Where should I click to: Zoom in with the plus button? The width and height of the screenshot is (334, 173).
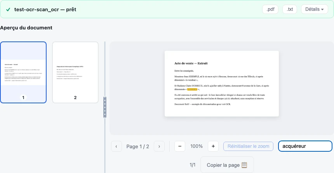coord(213,146)
